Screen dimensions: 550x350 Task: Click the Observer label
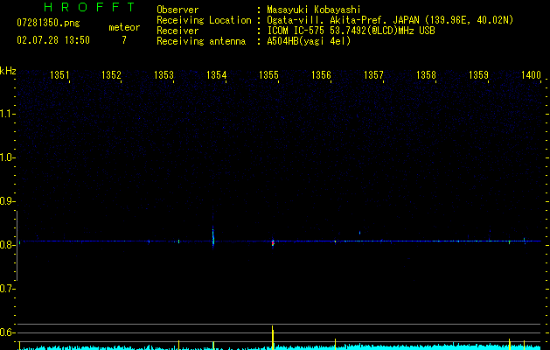pos(178,10)
